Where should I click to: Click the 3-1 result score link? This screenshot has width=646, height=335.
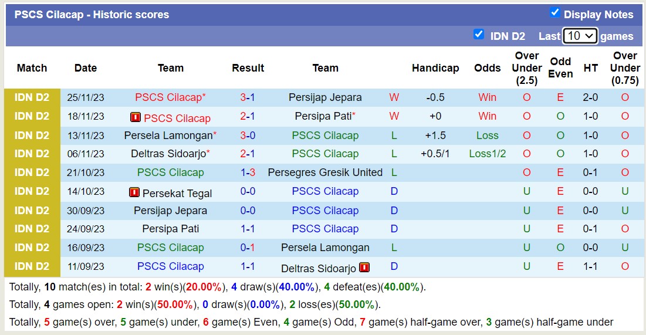[x=248, y=97]
